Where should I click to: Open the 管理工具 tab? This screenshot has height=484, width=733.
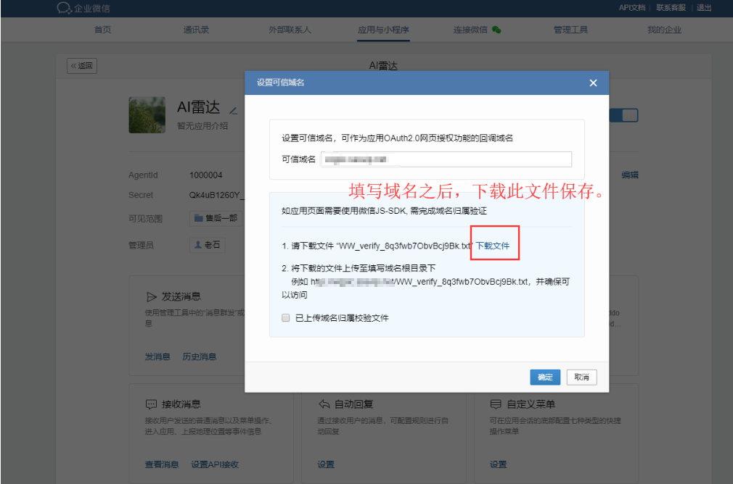(x=570, y=30)
